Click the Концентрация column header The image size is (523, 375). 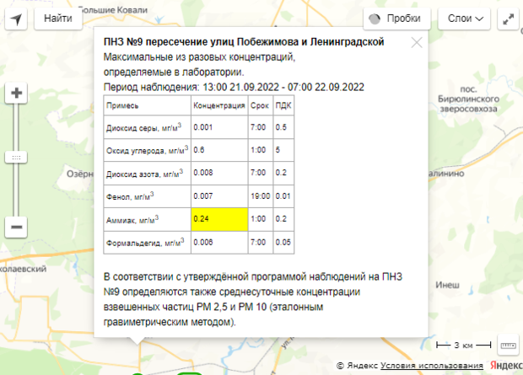(x=218, y=106)
